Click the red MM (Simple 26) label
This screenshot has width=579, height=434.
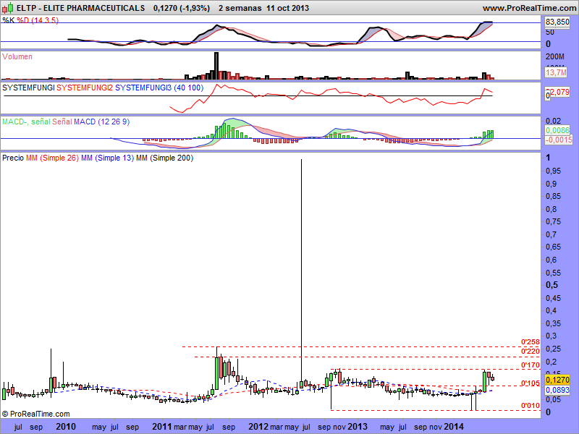[x=52, y=158]
